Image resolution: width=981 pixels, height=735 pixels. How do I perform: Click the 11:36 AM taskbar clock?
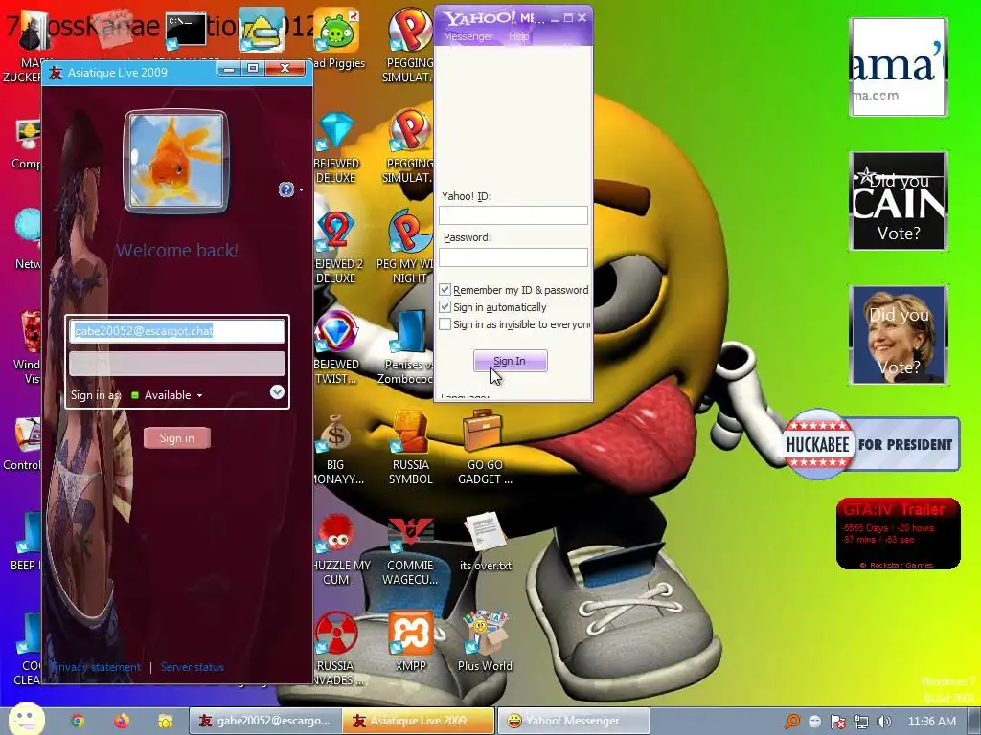pos(931,722)
